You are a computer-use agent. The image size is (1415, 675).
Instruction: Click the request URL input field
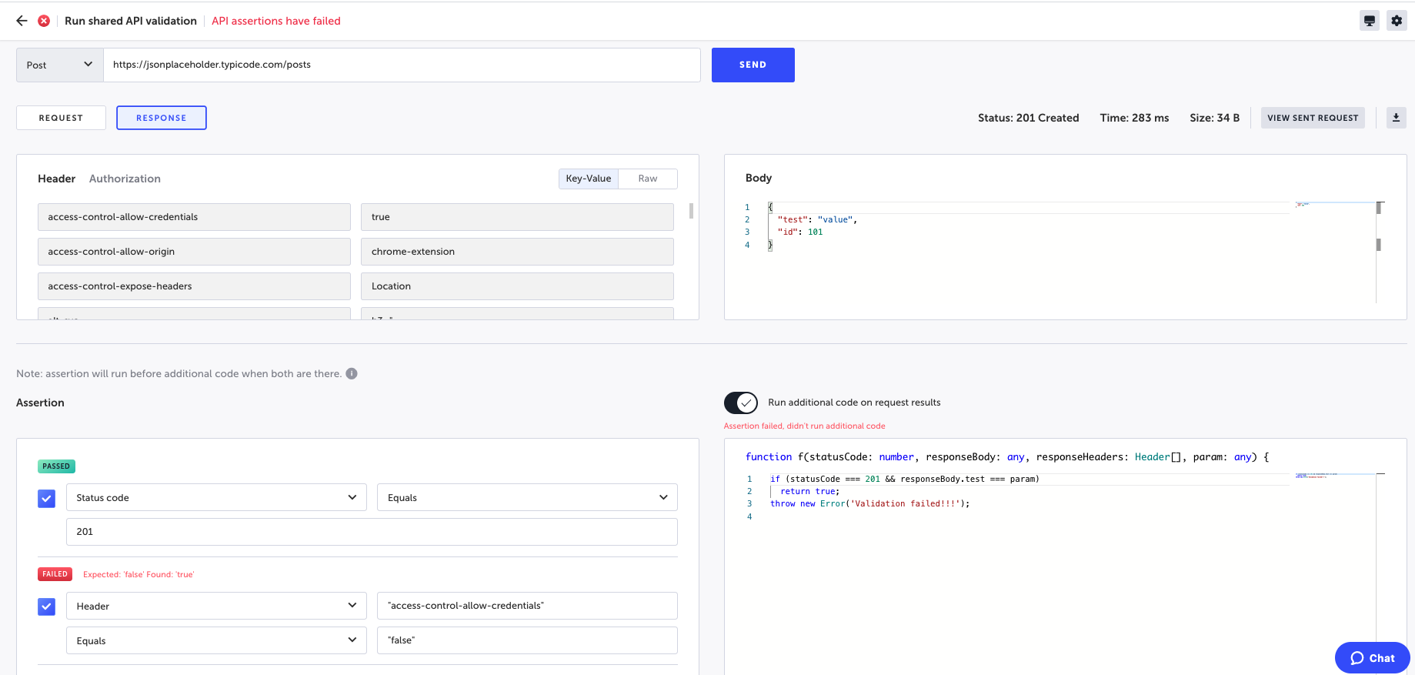click(x=402, y=65)
